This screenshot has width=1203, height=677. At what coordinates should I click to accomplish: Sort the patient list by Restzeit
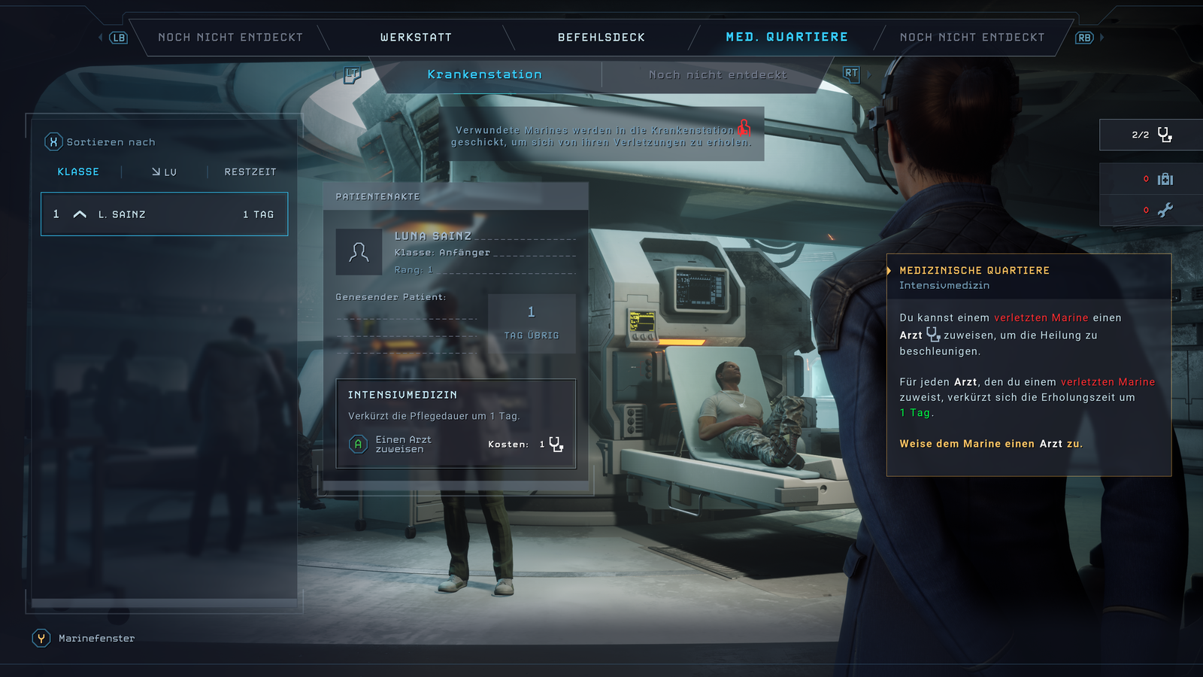pos(250,172)
